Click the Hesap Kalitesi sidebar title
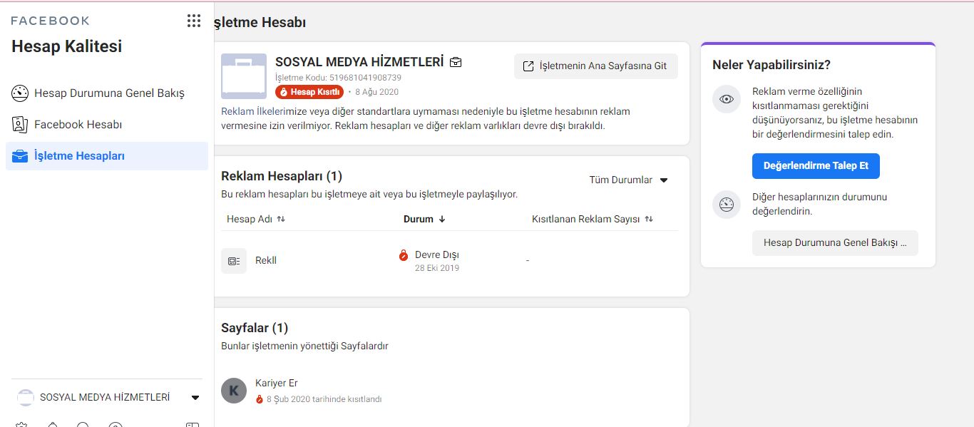Image resolution: width=974 pixels, height=427 pixels. [67, 46]
